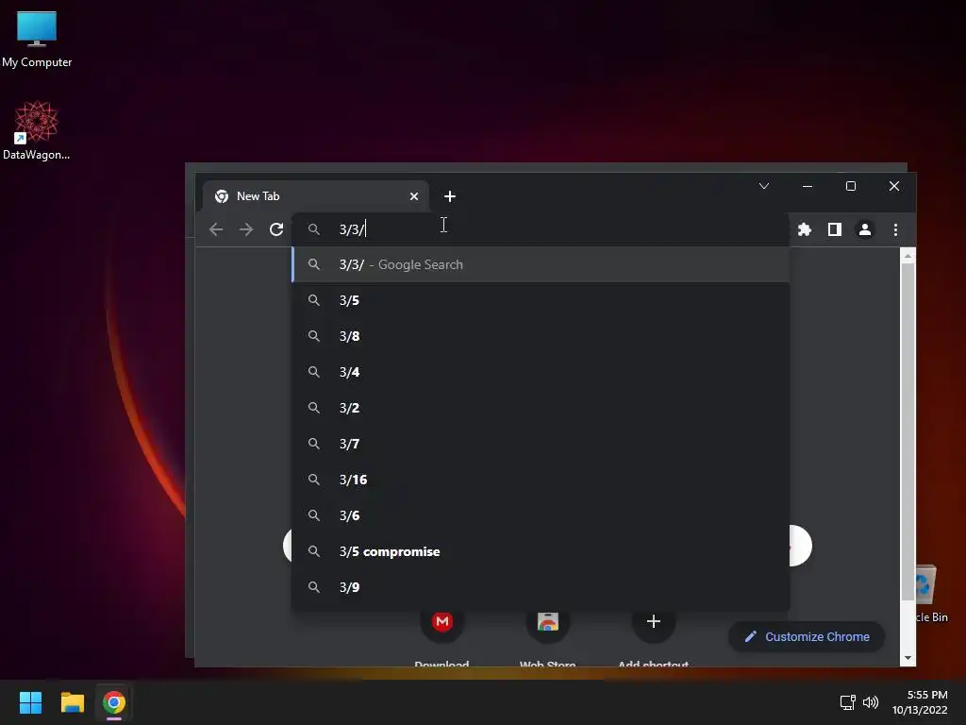Open the My Computer desktop icon
Image resolution: width=966 pixels, height=725 pixels.
click(37, 39)
